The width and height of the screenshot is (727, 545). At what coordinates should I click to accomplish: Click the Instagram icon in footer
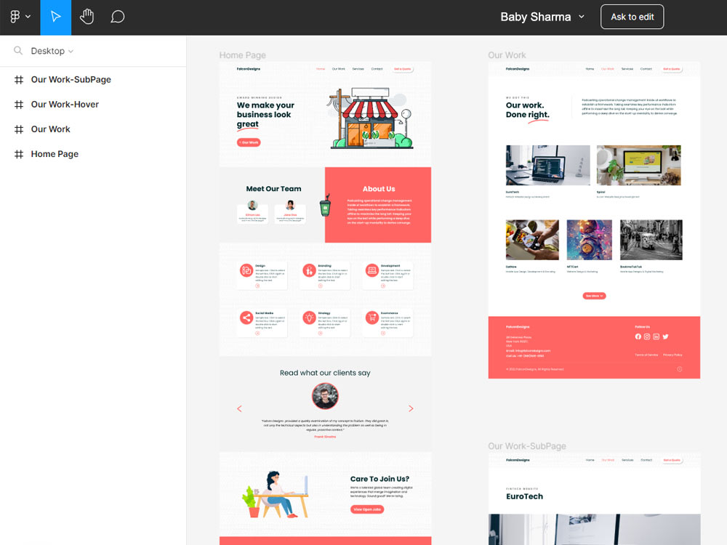[x=647, y=336]
